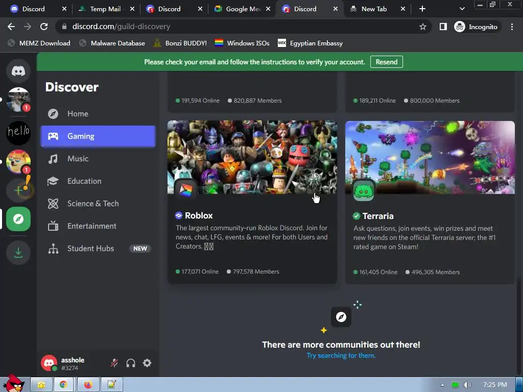This screenshot has height=392, width=523.
Task: Show hidden tray icons arrow
Action: 442,385
